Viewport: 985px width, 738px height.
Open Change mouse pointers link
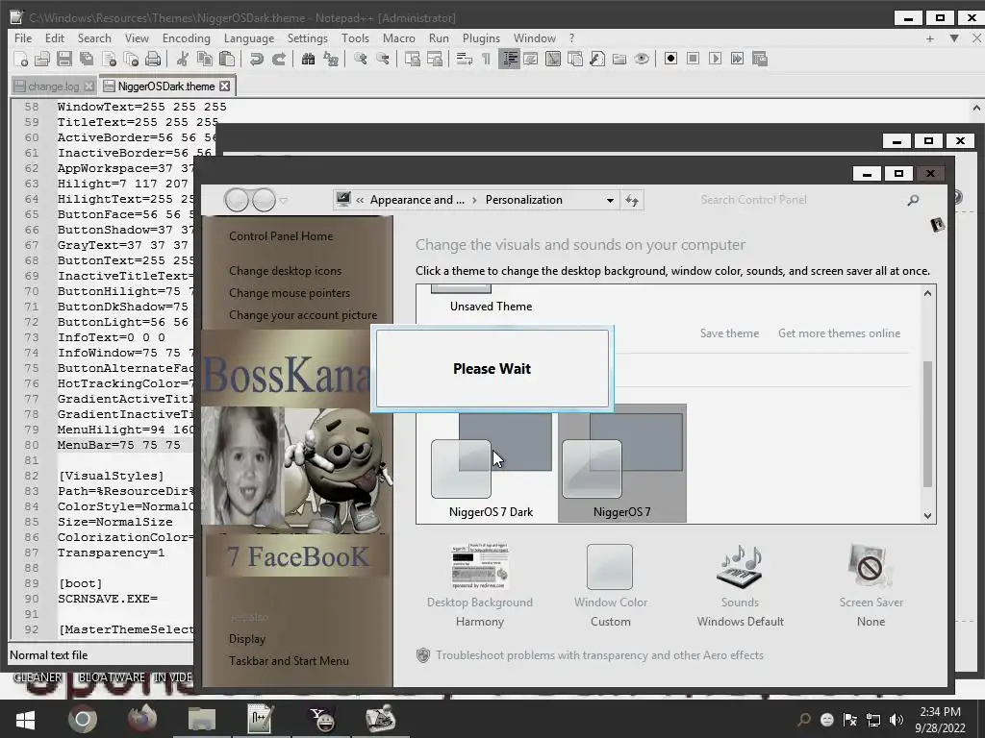click(x=290, y=293)
